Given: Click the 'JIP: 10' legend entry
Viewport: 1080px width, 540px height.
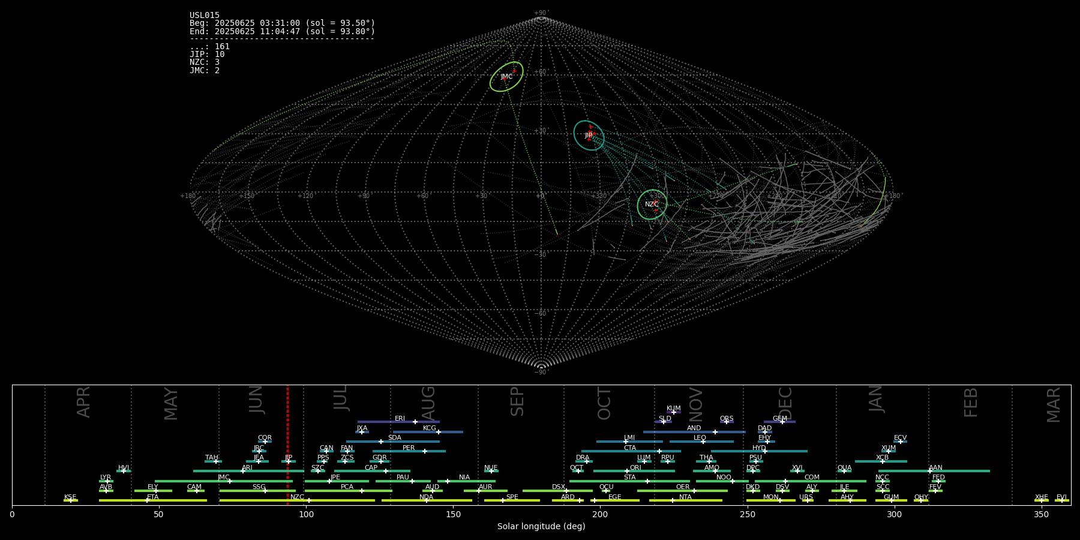Looking at the screenshot, I should 207,54.
